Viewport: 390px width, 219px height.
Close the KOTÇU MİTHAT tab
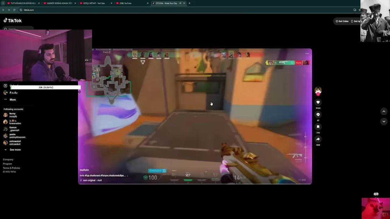(112, 3)
